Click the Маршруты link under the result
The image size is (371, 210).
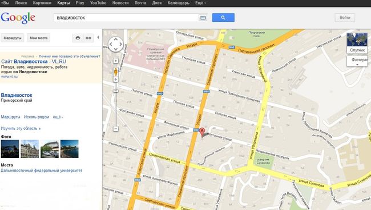(10, 117)
